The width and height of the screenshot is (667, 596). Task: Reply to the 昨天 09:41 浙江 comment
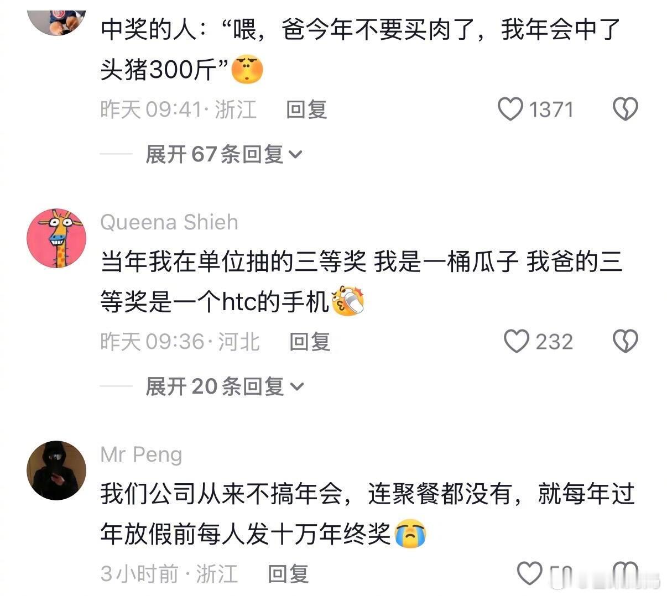click(x=306, y=109)
